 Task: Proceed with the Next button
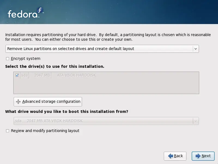203,156
